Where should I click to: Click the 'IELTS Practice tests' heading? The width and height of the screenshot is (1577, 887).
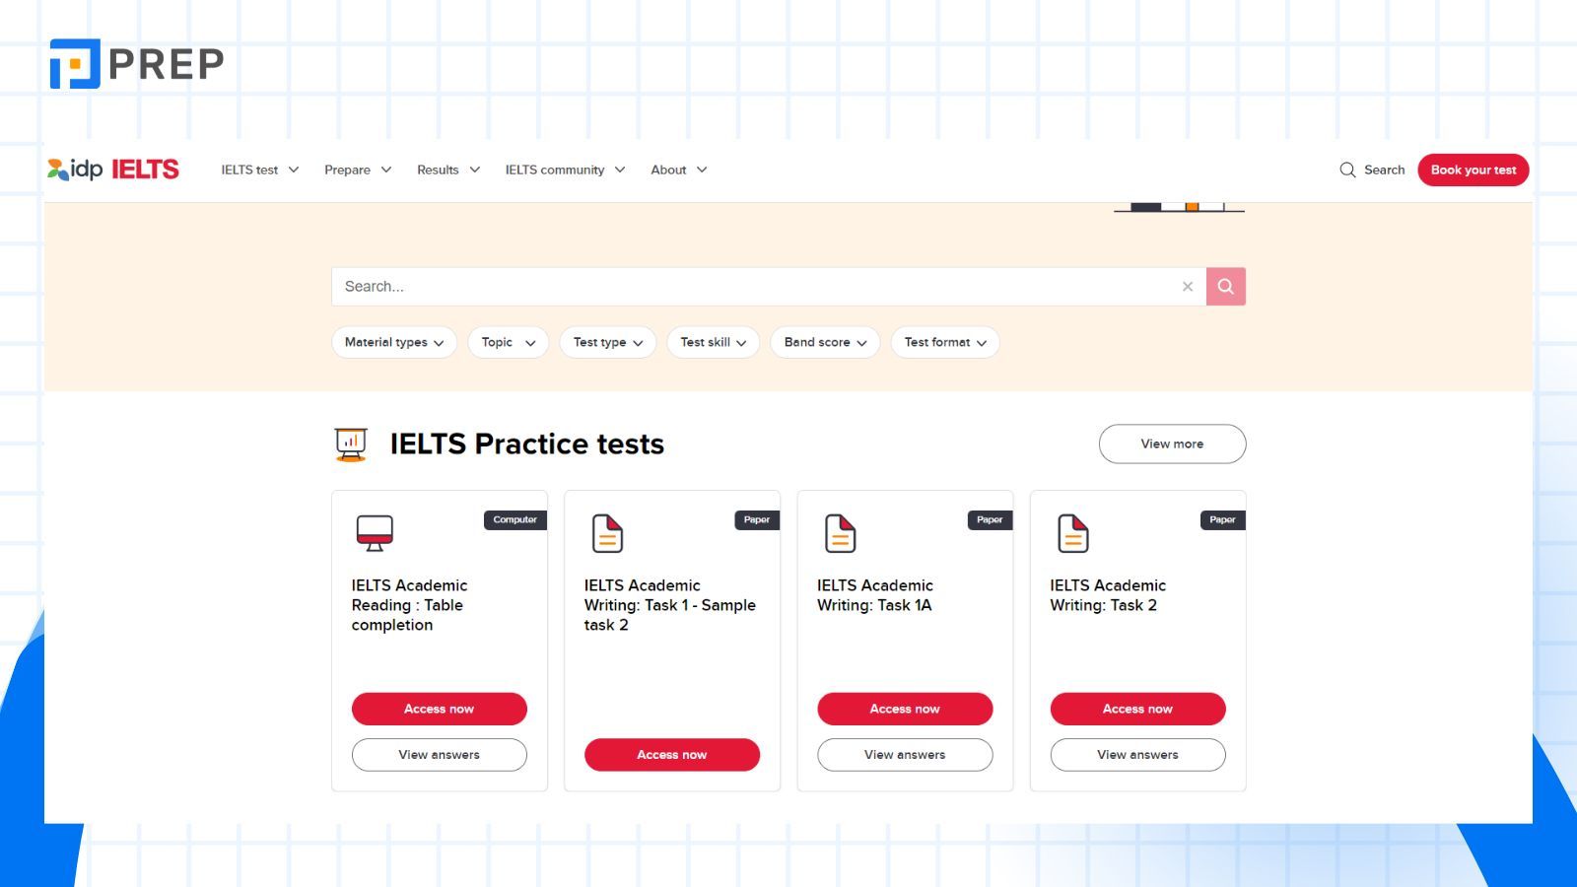pyautogui.click(x=527, y=444)
